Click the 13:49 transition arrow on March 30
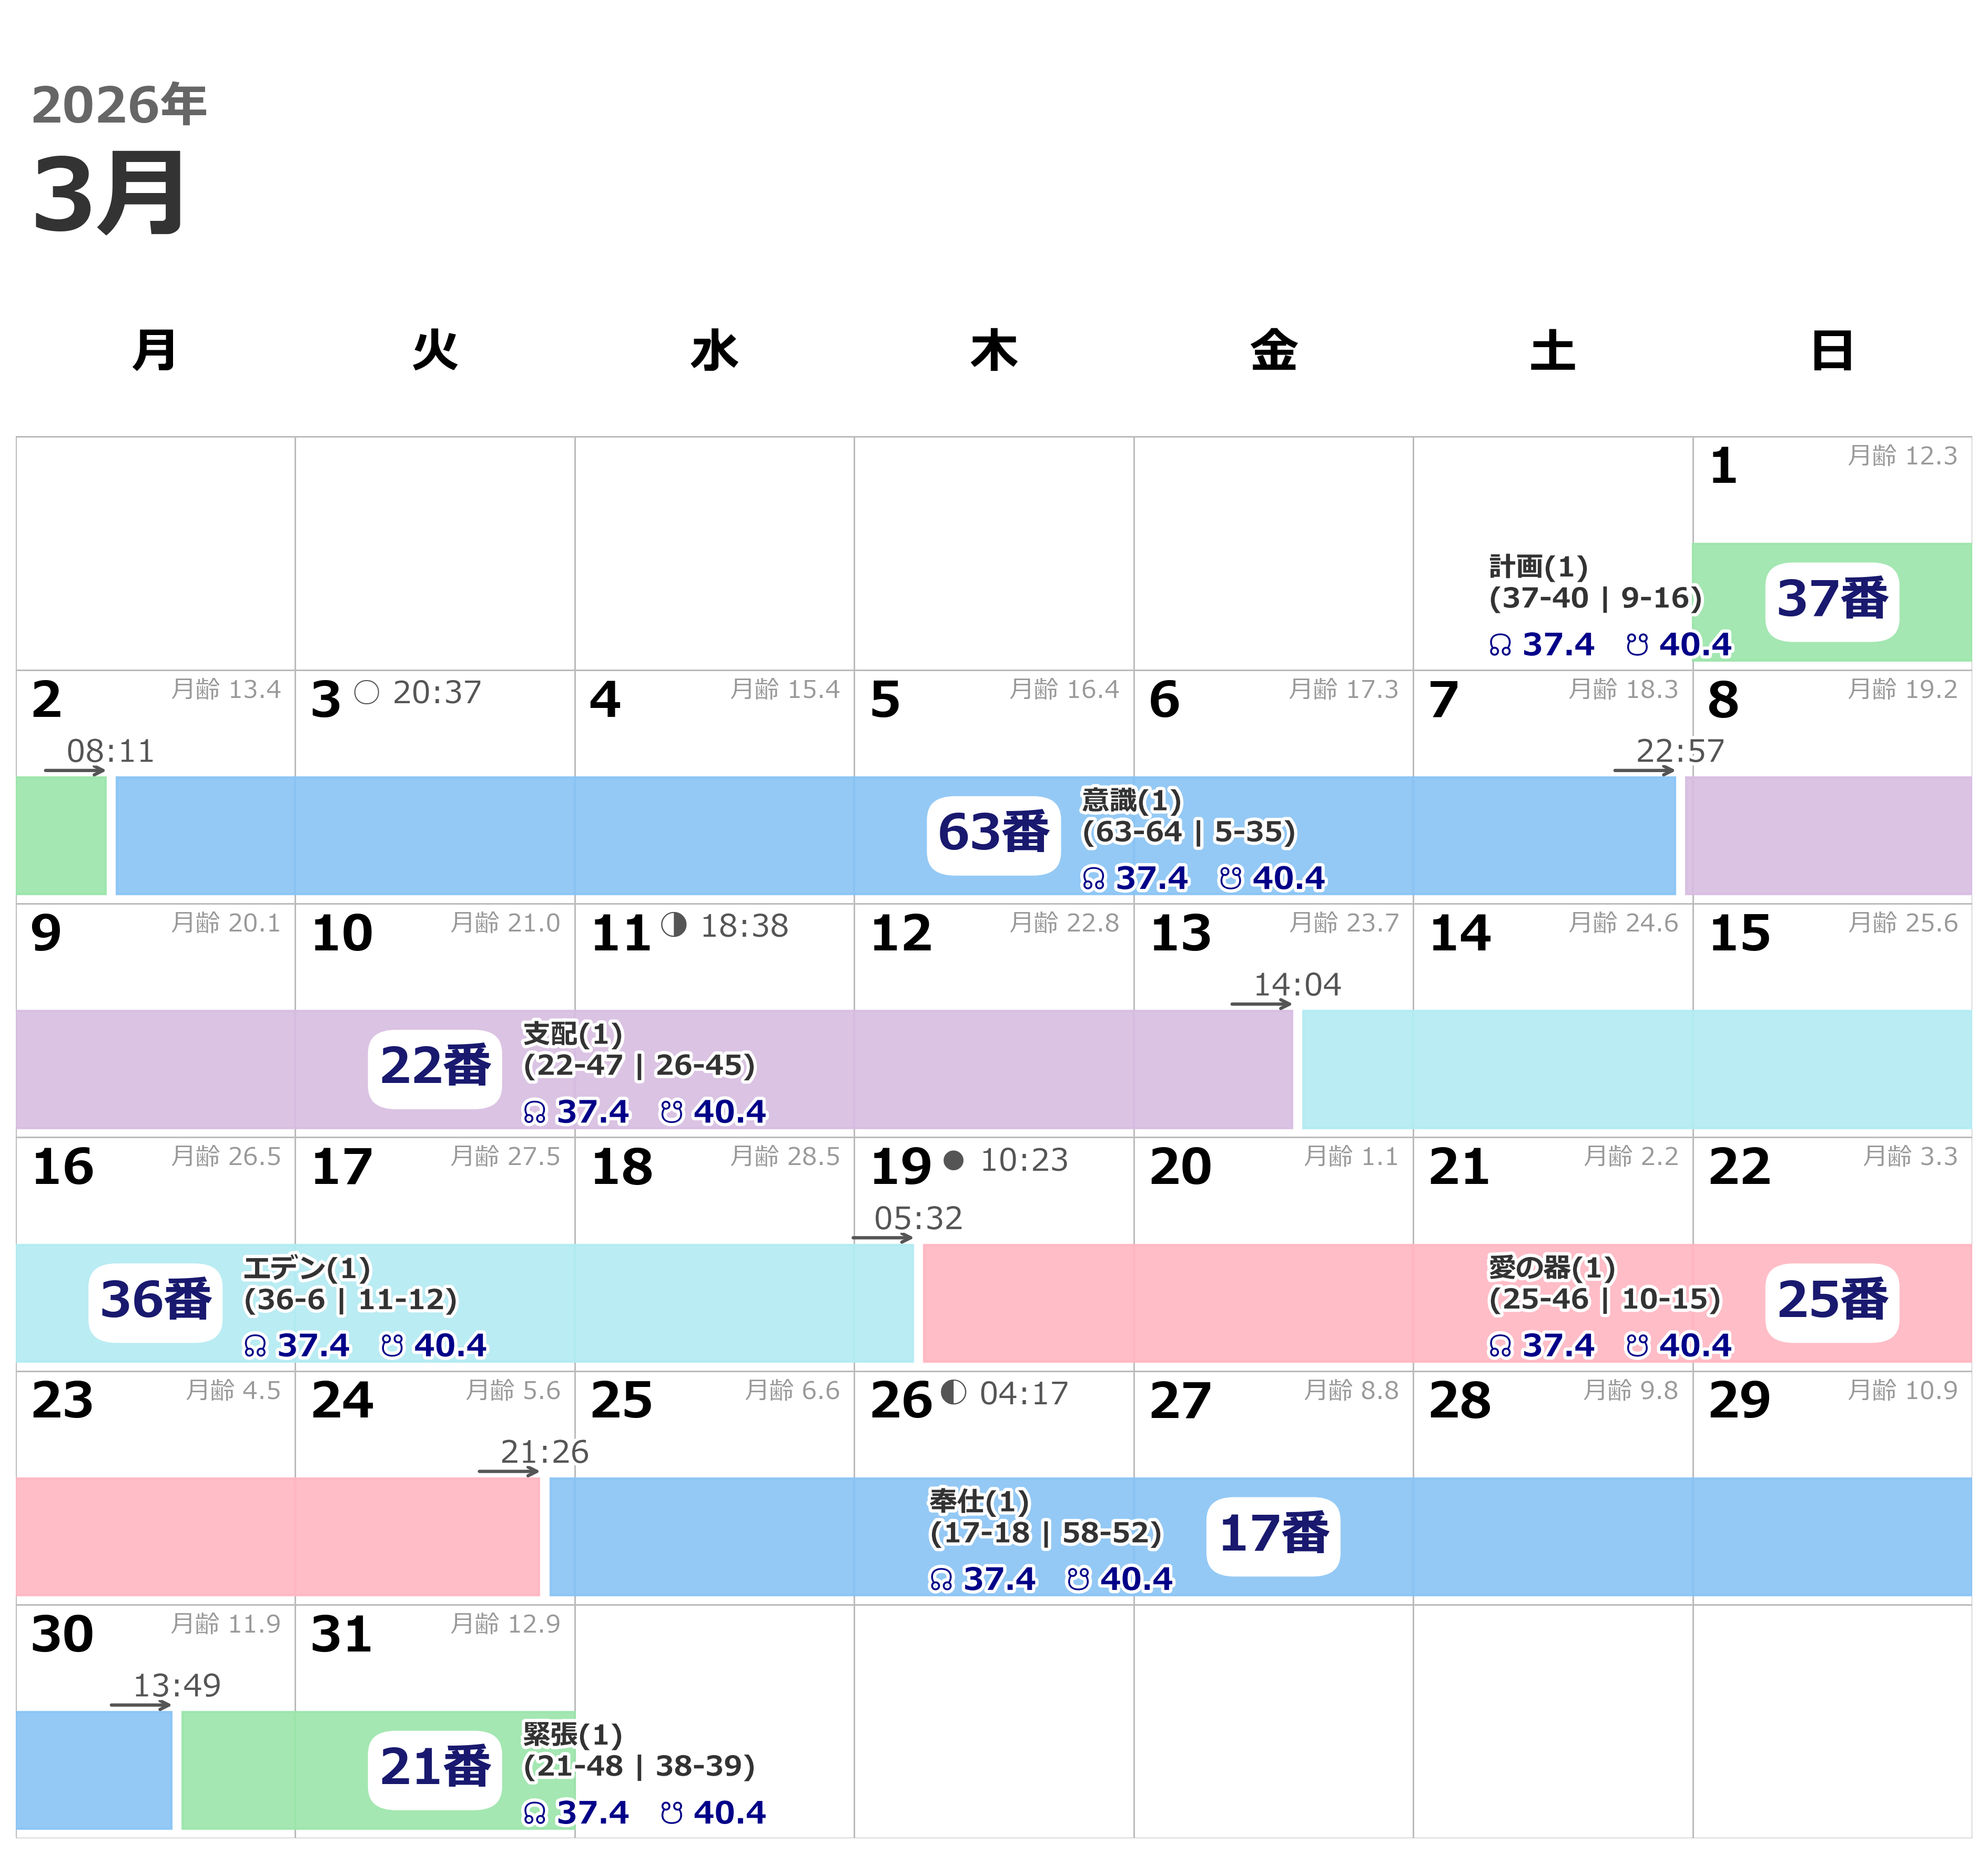This screenshot has width=1988, height=1854. pos(140,1705)
